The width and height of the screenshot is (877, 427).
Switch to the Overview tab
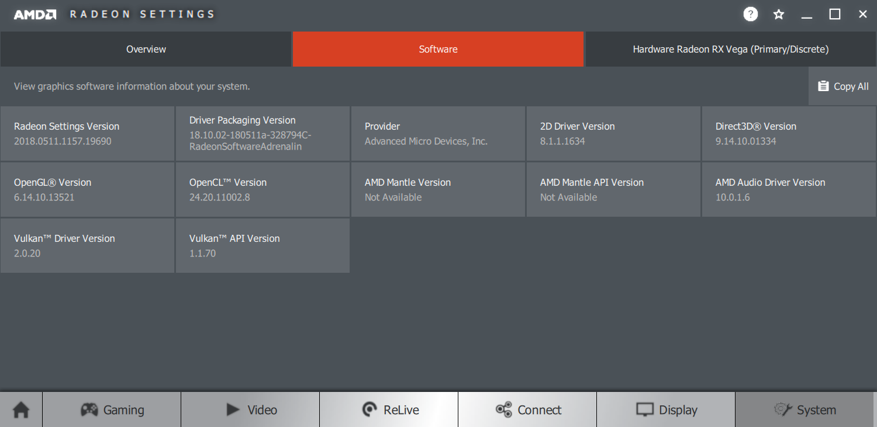click(146, 49)
